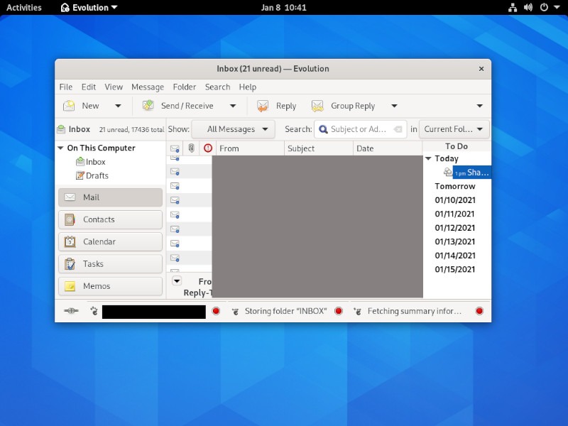Open the Current Folder search scope dropdown

[x=453, y=129]
